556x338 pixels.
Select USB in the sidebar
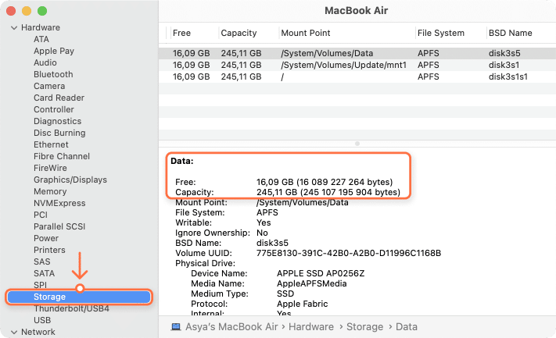click(x=42, y=320)
